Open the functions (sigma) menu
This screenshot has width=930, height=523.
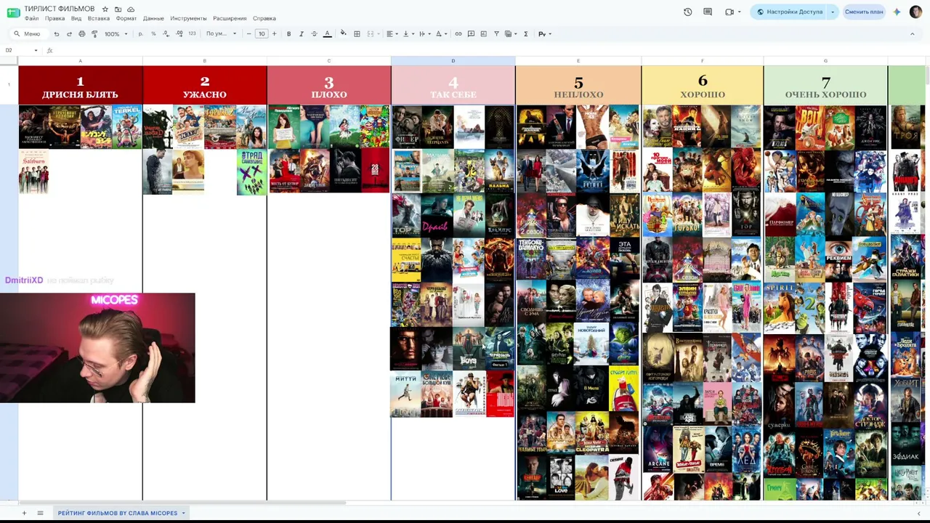click(x=525, y=34)
